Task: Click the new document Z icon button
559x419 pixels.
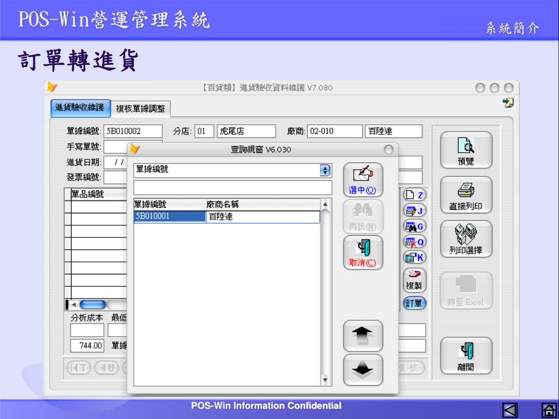Action: pyautogui.click(x=415, y=195)
